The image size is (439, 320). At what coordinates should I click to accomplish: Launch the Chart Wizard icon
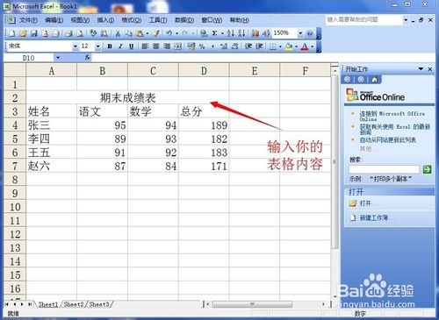(255, 33)
